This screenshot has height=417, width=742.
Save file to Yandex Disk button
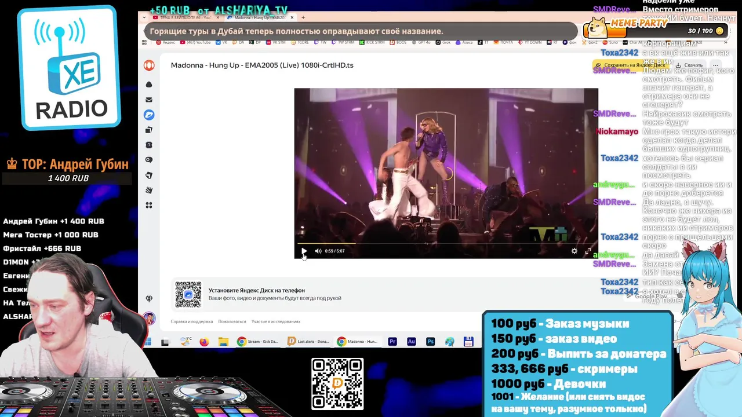click(x=631, y=65)
